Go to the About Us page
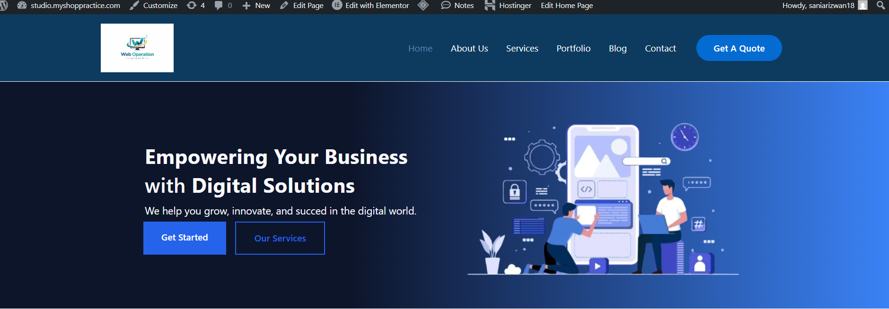The width and height of the screenshot is (889, 309). [469, 49]
